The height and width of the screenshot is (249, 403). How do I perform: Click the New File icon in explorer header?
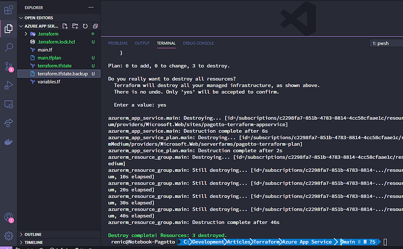click(65, 26)
